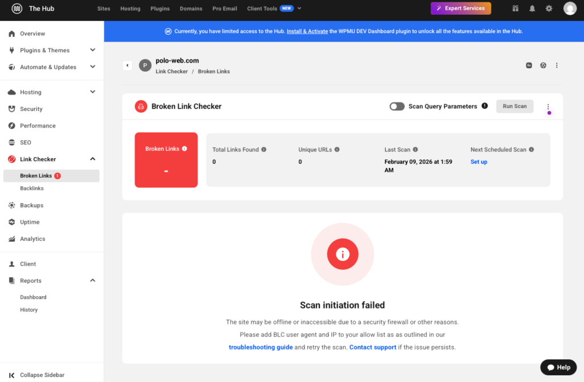584x382 pixels.
Task: Click info icon beside Last Scan
Action: click(x=415, y=150)
